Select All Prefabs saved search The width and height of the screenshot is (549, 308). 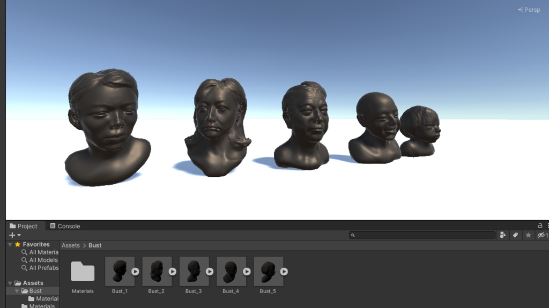pos(44,268)
